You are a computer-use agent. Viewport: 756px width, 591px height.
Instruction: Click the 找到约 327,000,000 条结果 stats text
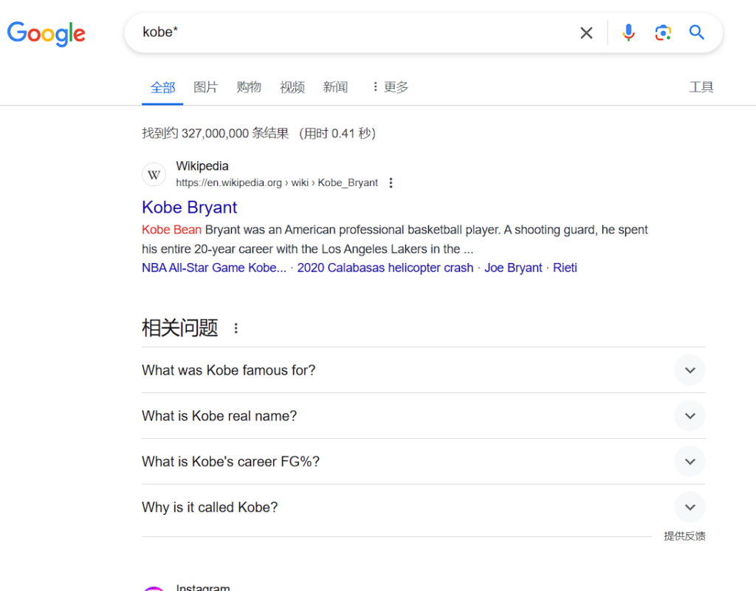pos(216,133)
